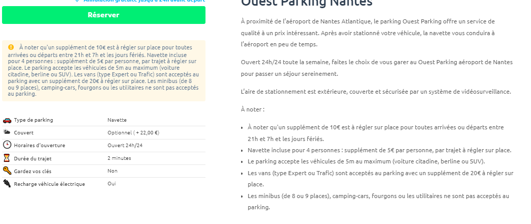The height and width of the screenshot is (224, 531).
Task: Click the Ouvert 24h/24 opening hours value
Action: (x=125, y=146)
